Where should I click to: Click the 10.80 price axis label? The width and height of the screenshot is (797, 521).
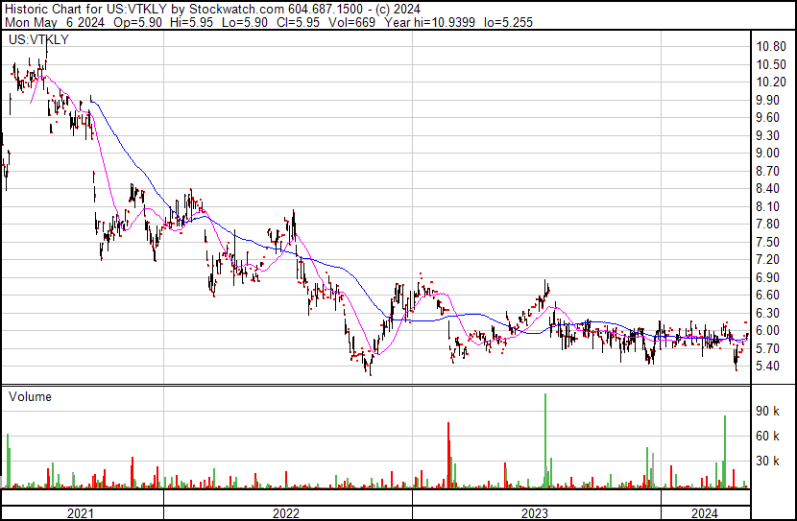point(771,47)
